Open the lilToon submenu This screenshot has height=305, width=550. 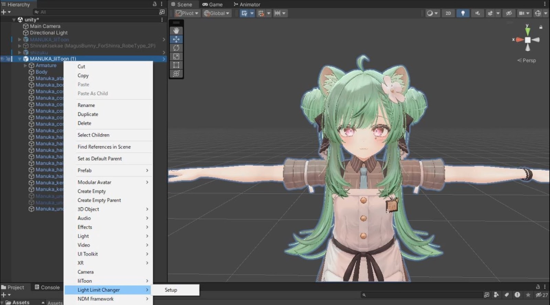108,281
